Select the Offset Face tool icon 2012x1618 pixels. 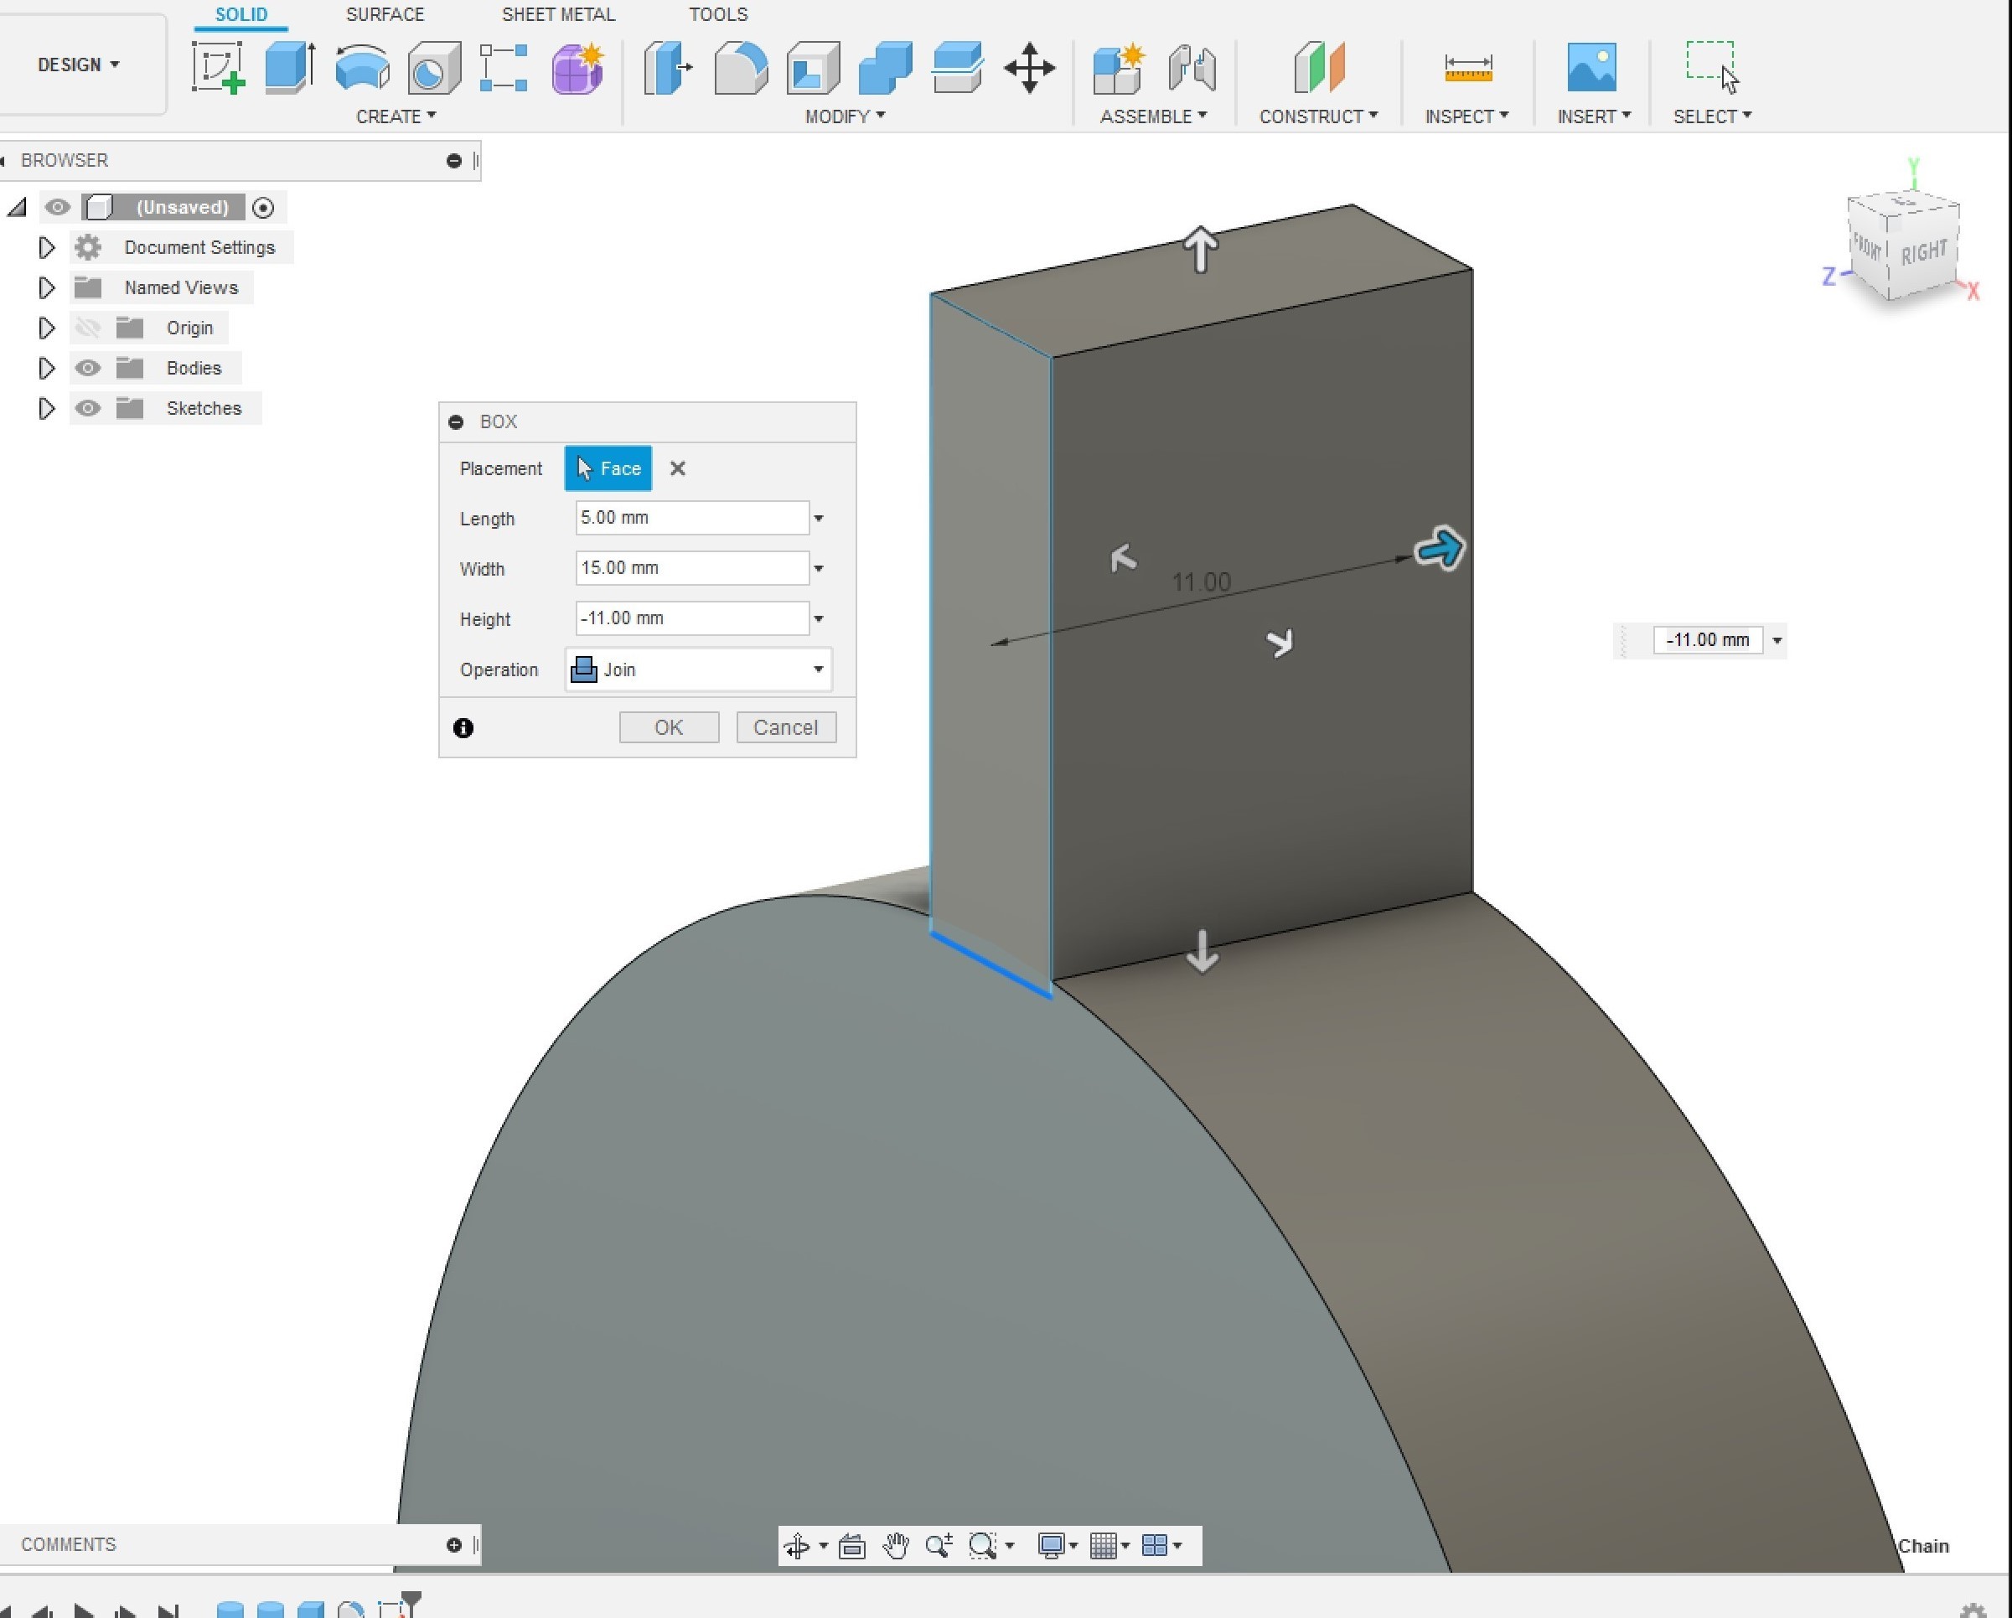point(956,67)
